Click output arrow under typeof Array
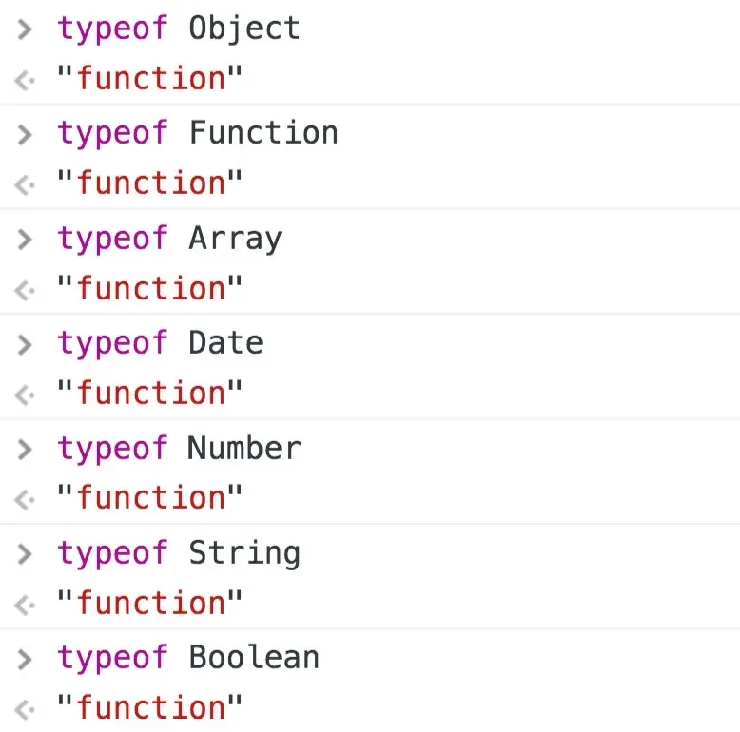 click(25, 290)
